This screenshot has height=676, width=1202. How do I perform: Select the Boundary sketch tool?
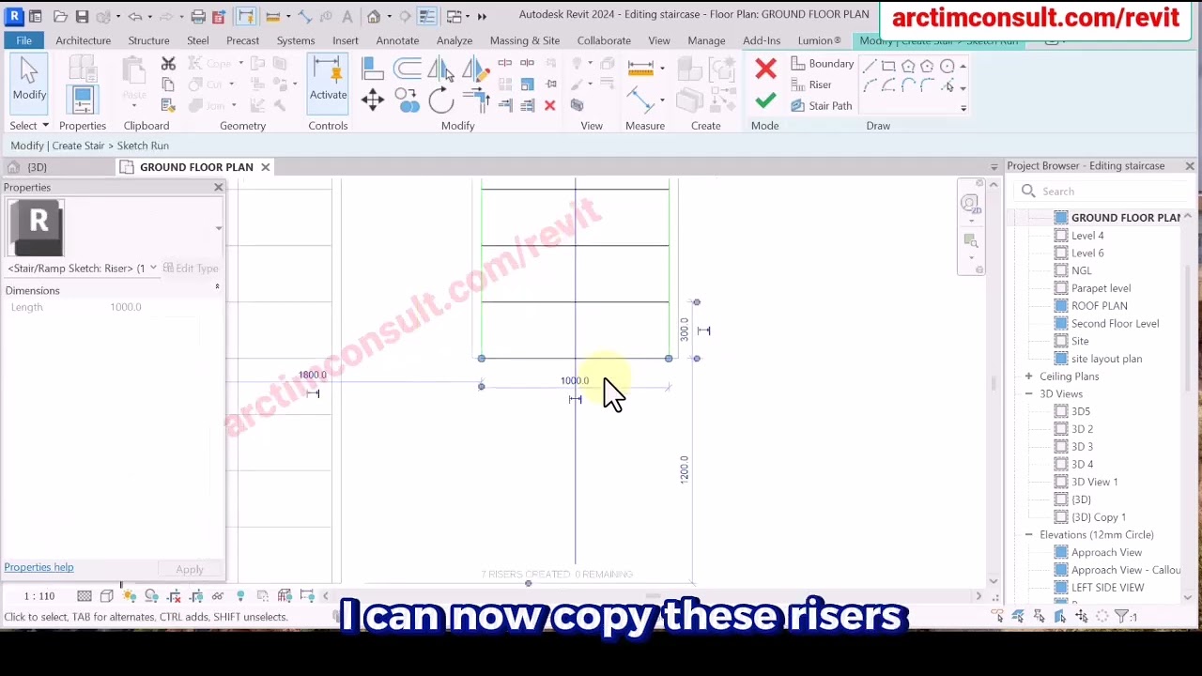823,64
